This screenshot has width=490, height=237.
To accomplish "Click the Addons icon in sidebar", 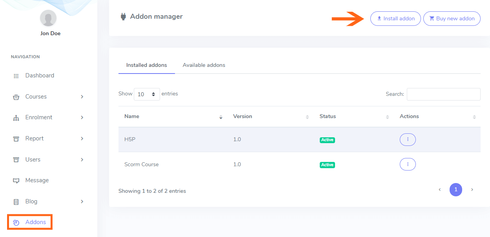I will tap(16, 223).
